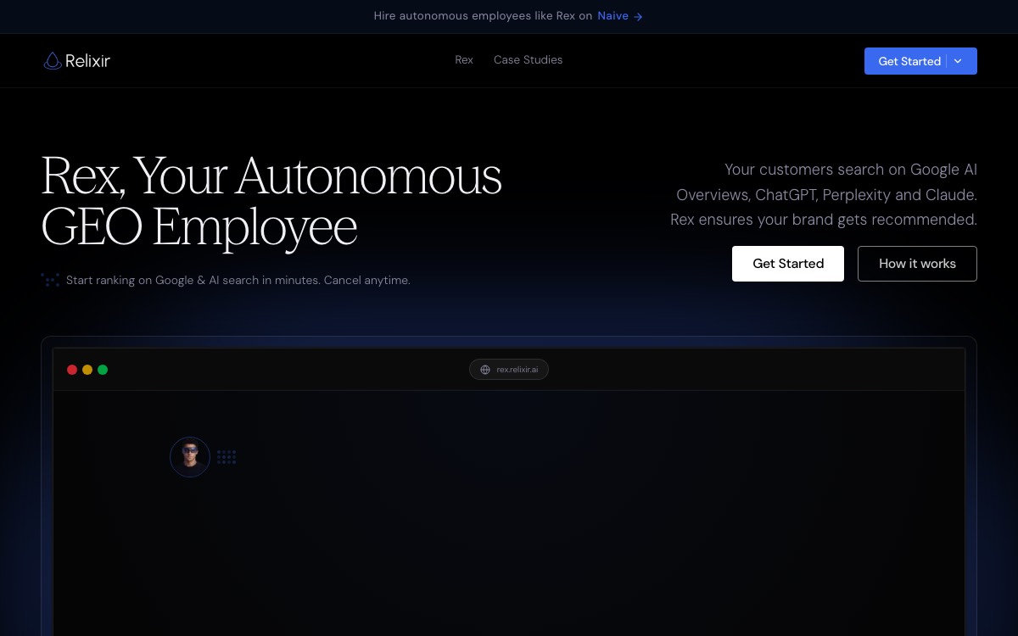Click the Relixir brand name text
Screen dimensions: 1018x636
[88, 60]
